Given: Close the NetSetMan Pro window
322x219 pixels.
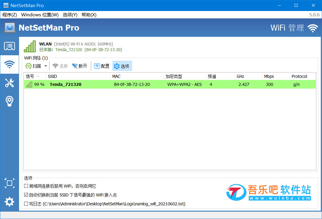Looking at the screenshot, I should [x=313, y=5].
